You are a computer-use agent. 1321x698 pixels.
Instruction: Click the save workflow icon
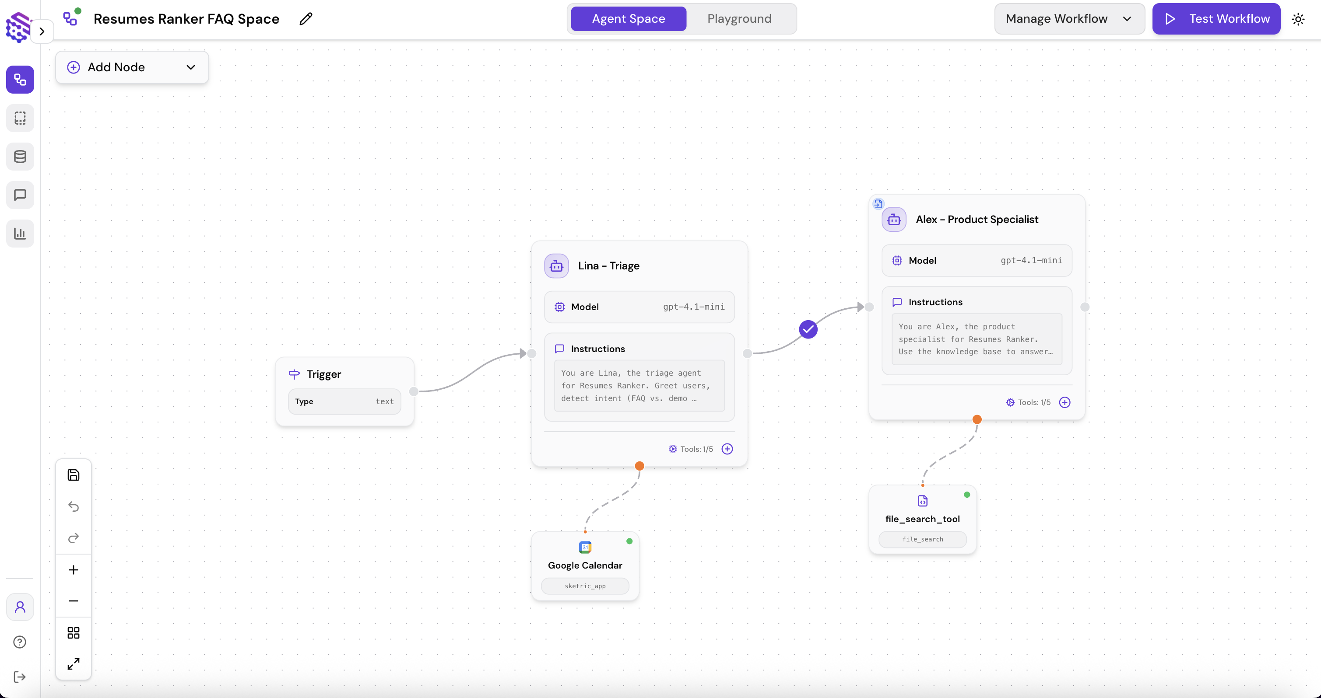[74, 475]
